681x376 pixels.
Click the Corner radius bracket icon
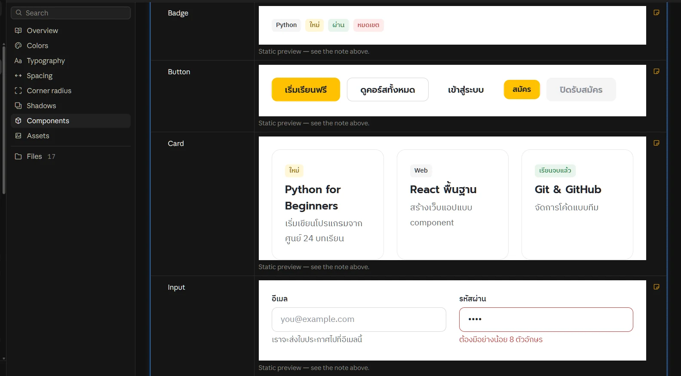click(18, 91)
